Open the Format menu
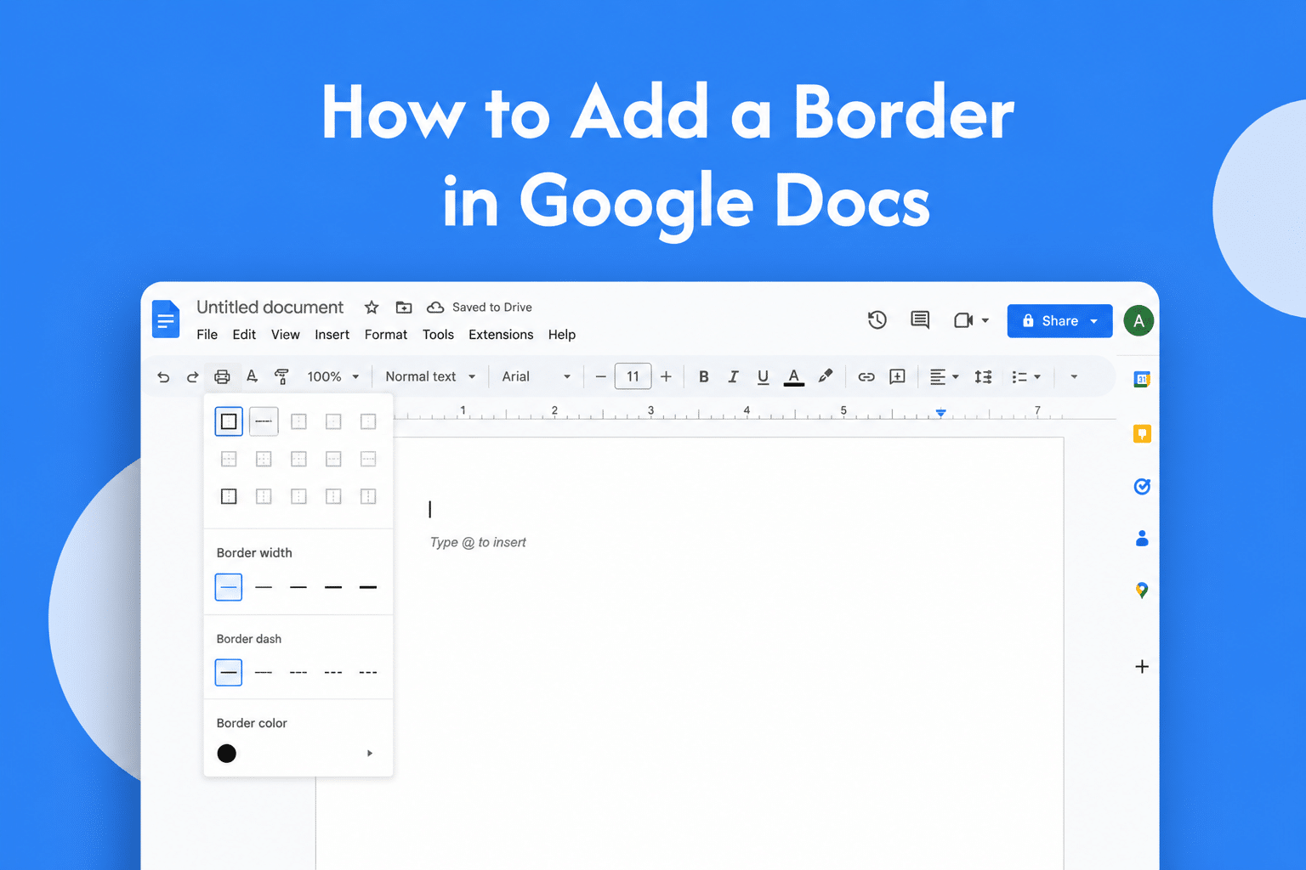 386,335
